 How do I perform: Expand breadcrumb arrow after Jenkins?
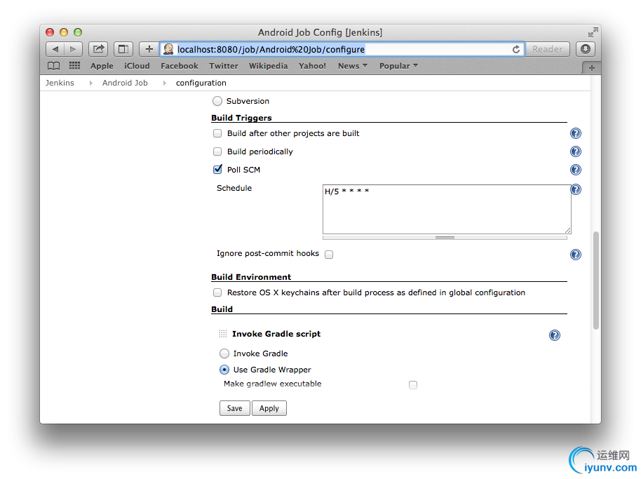(90, 83)
